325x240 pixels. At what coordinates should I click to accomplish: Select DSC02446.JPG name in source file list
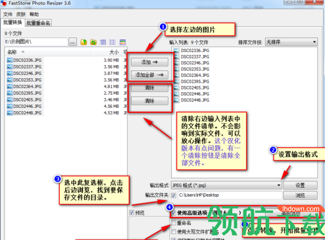(x=28, y=106)
